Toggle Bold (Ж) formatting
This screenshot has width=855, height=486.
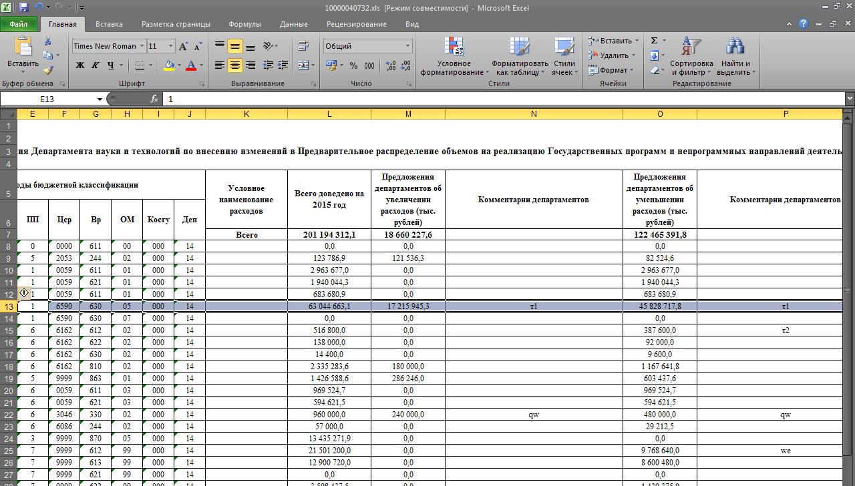pyautogui.click(x=79, y=65)
